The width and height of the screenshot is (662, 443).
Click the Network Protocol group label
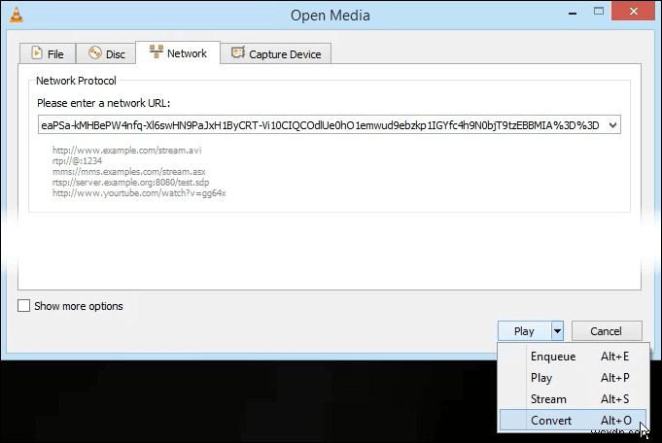[x=76, y=81]
